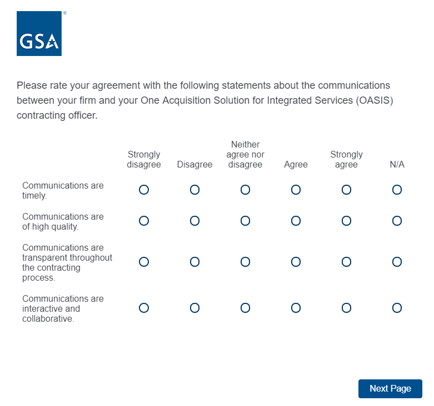
Task: Click the "Communications are timely" row label
Action: point(63,190)
